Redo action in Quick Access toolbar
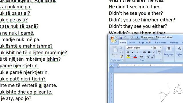The image size is (183, 103). (x=132, y=37)
